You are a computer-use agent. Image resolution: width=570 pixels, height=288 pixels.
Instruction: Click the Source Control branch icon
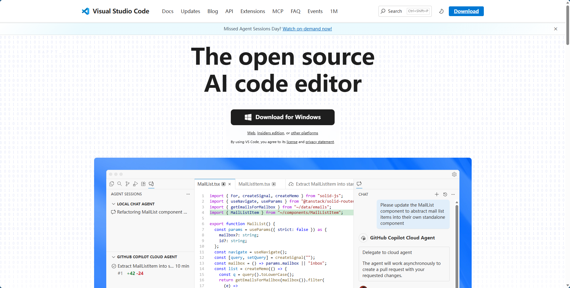128,184
